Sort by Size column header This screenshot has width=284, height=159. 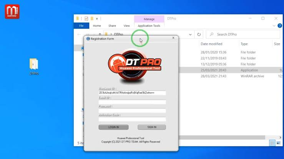[277, 44]
